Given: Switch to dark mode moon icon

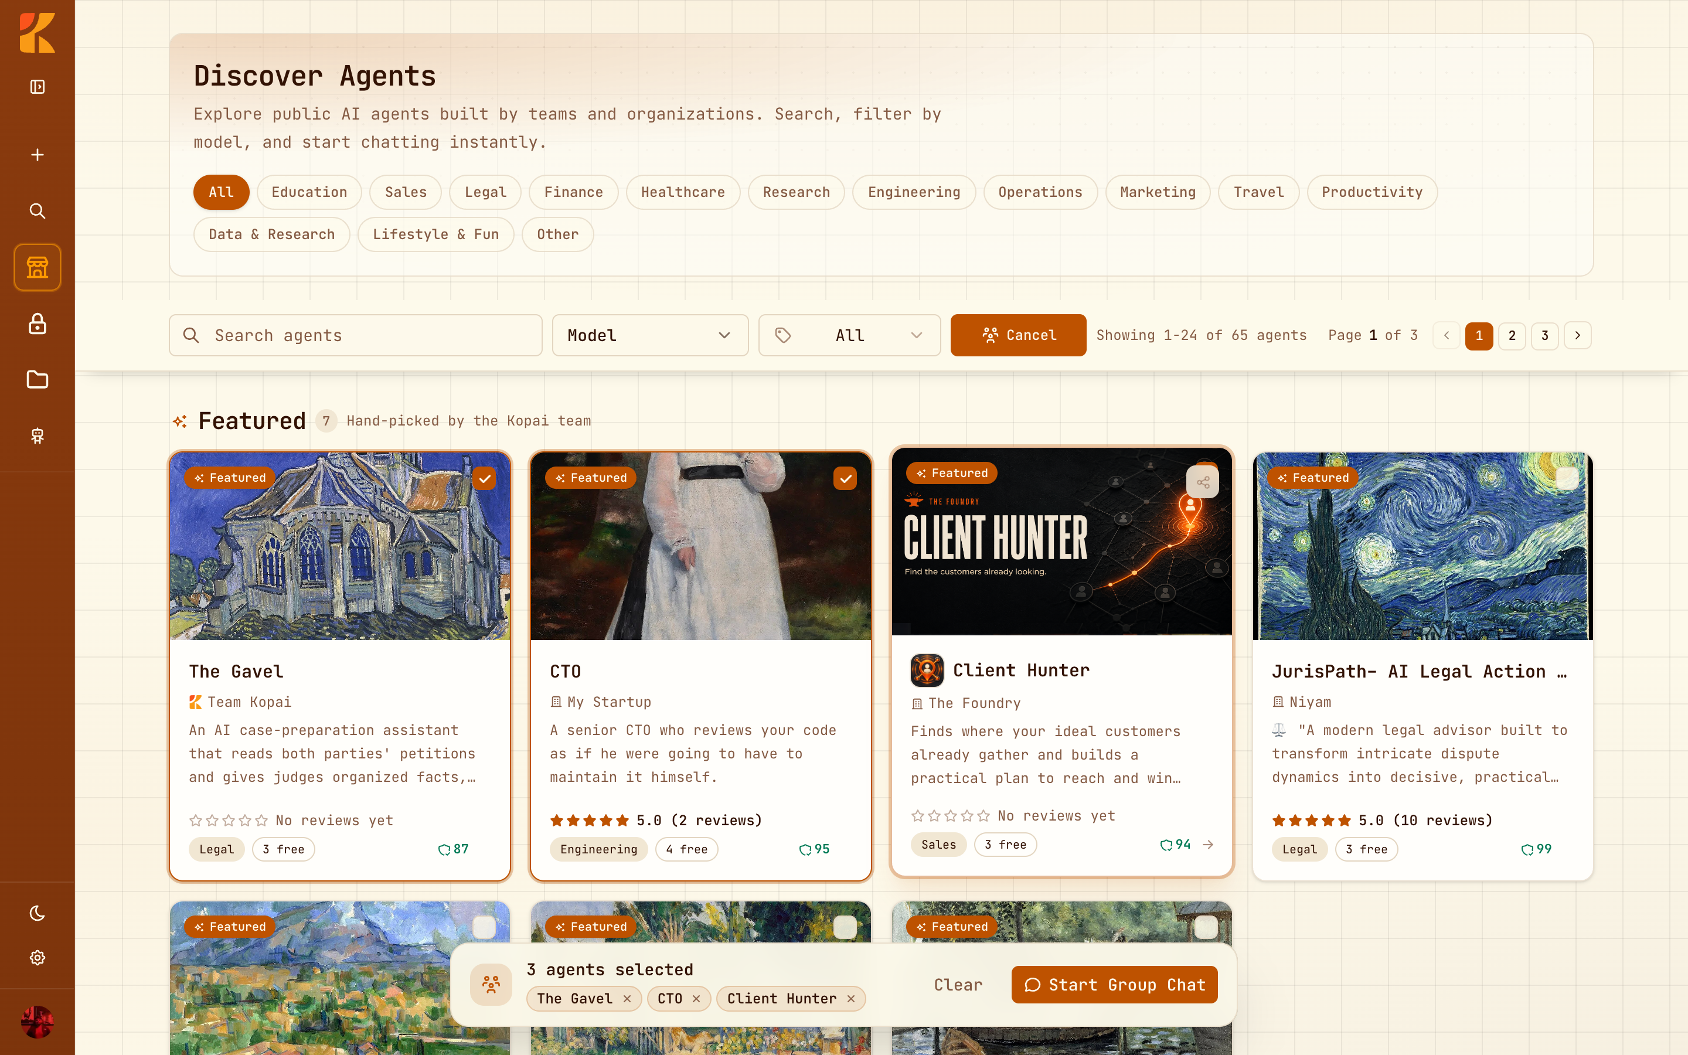Looking at the screenshot, I should tap(37, 913).
